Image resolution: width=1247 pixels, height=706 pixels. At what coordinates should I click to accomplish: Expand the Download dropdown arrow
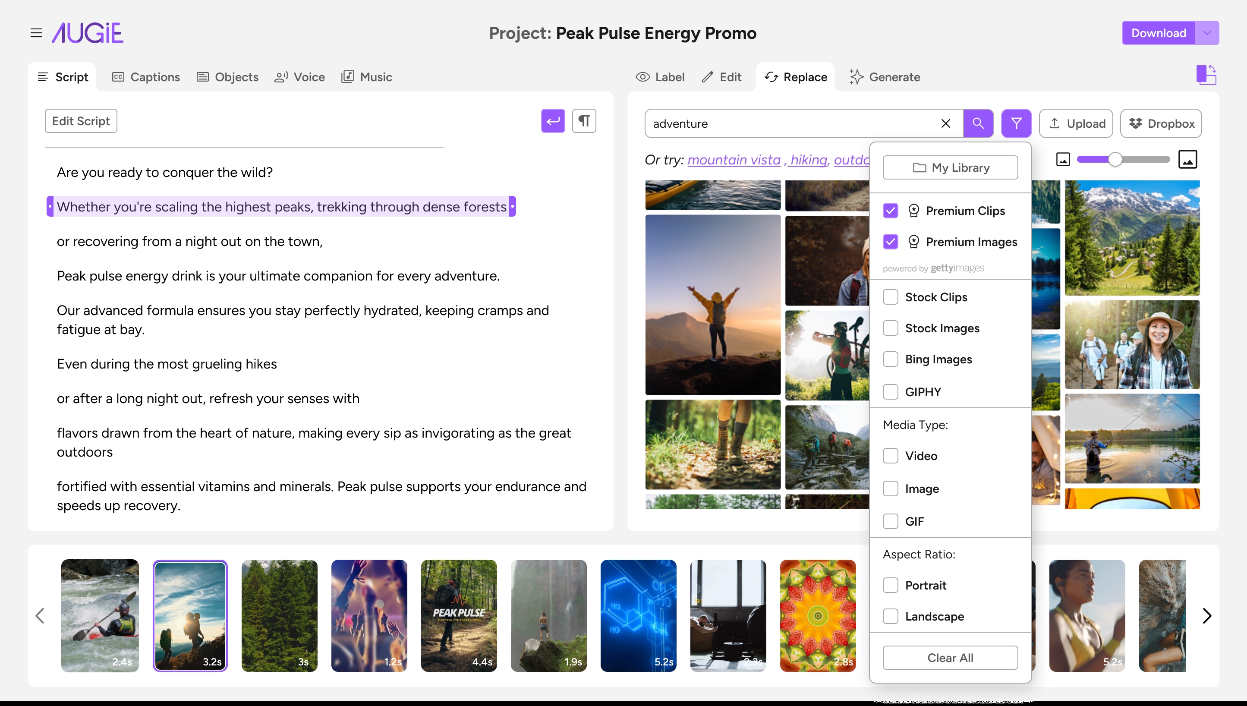[x=1207, y=33]
